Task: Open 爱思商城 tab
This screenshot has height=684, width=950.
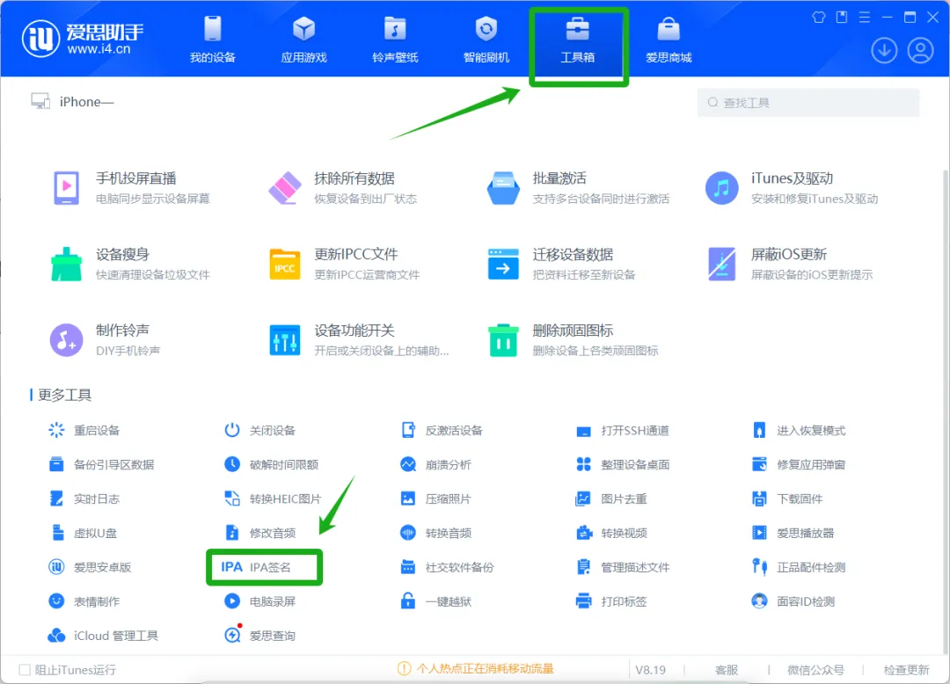Action: click(669, 40)
